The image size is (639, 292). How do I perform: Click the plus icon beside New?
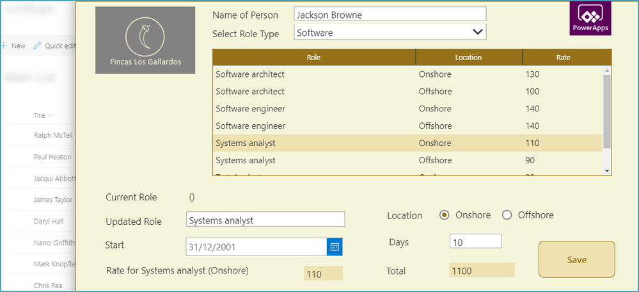[3, 45]
